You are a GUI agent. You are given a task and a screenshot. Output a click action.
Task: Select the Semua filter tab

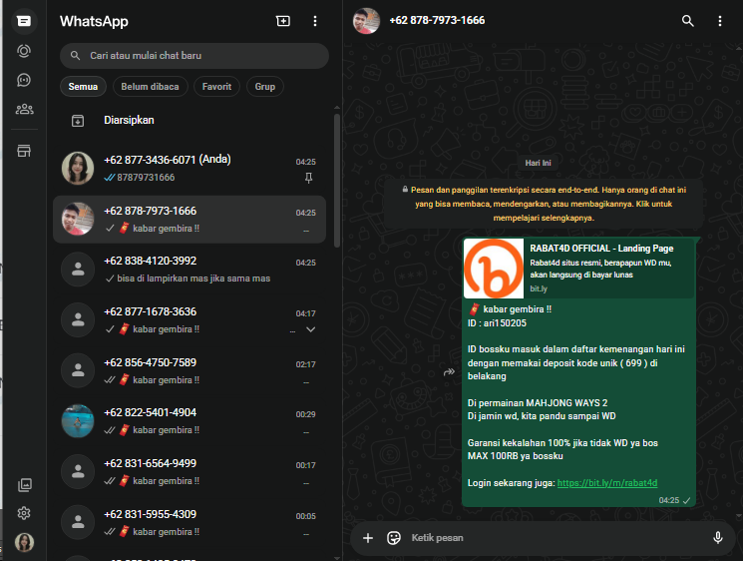[x=83, y=87]
